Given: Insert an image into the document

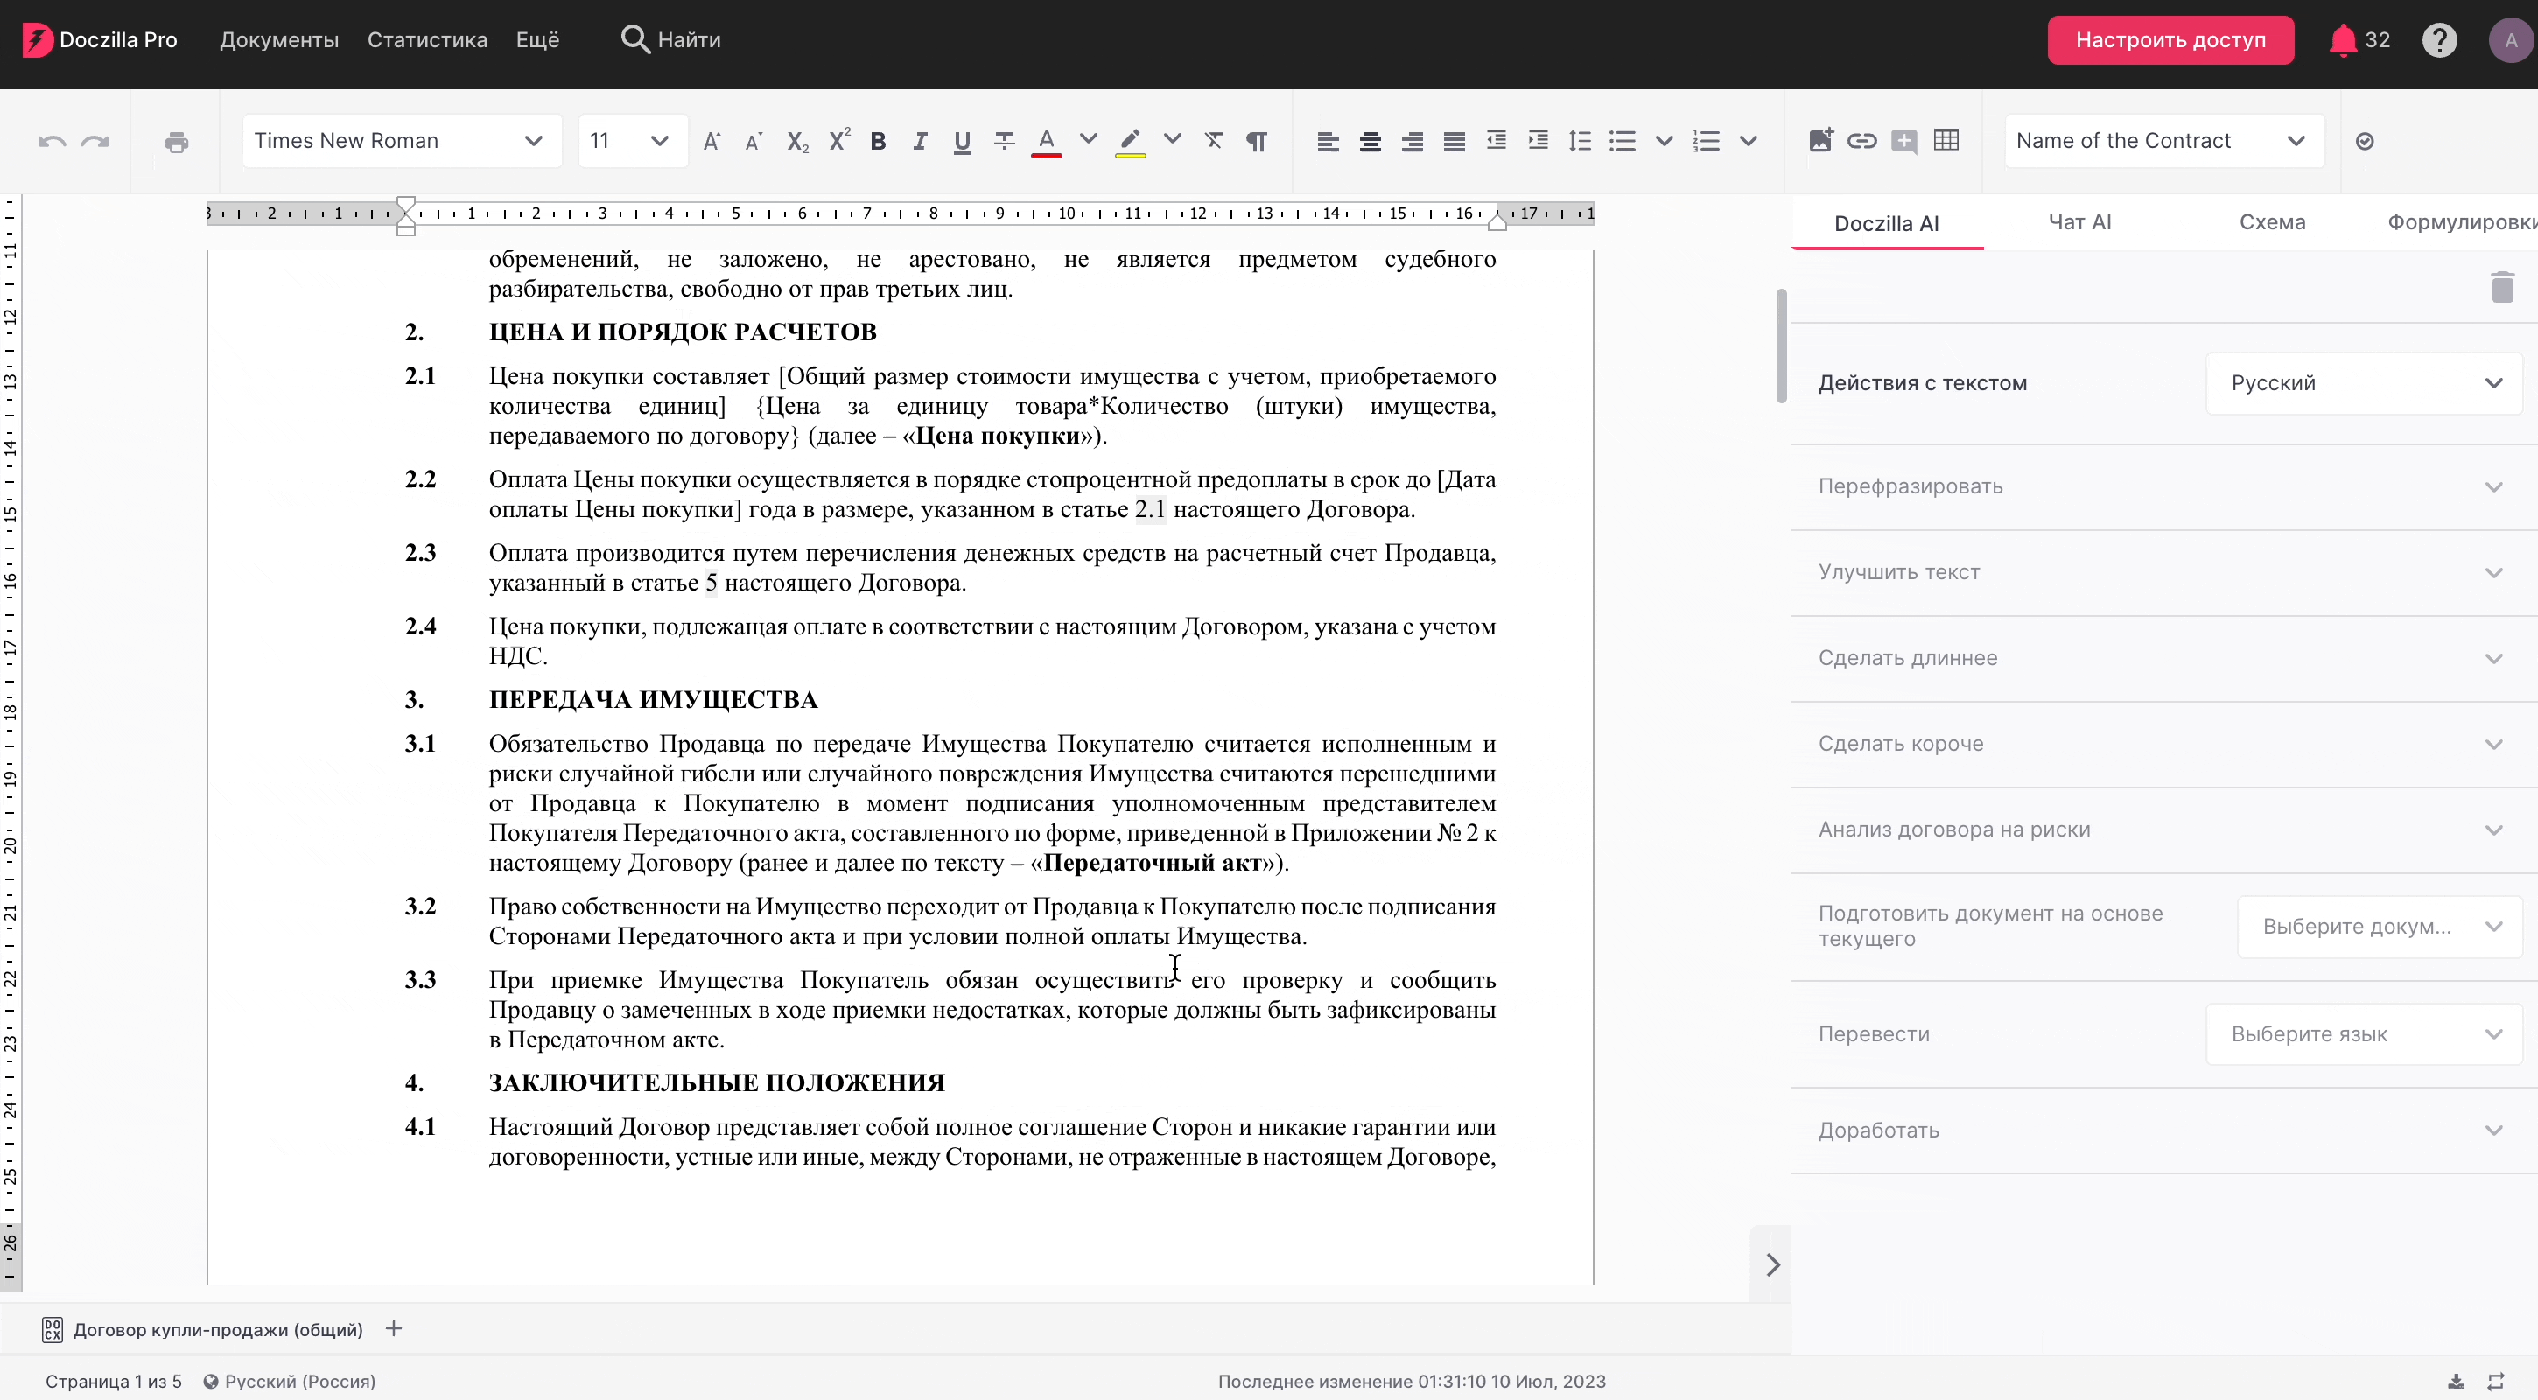Looking at the screenshot, I should (1820, 140).
